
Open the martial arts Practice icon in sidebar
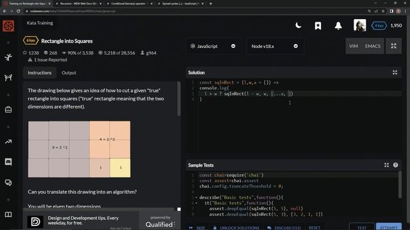pos(8,57)
